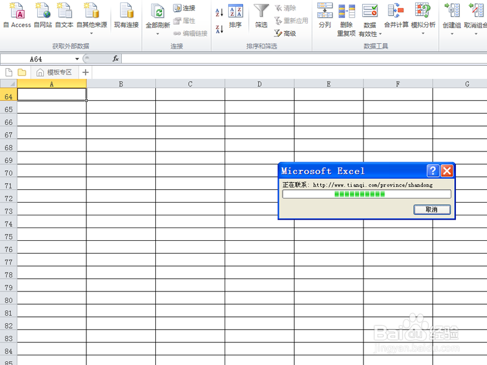Open existing connections (现有连接)
The image size is (487, 365).
tap(127, 16)
